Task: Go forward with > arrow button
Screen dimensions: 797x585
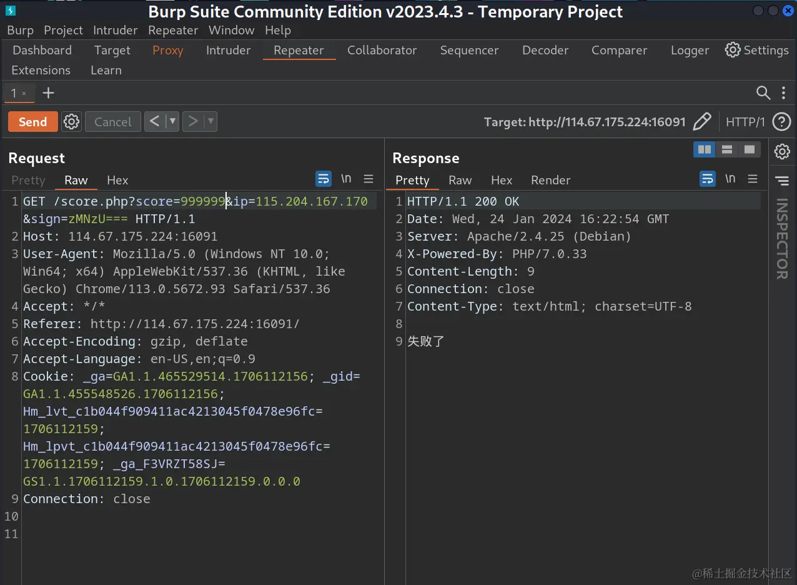Action: [x=193, y=121]
